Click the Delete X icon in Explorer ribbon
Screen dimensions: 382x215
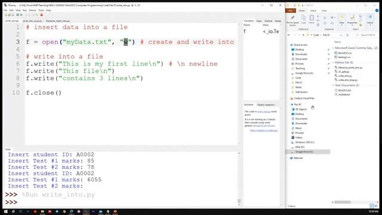tap(332, 17)
